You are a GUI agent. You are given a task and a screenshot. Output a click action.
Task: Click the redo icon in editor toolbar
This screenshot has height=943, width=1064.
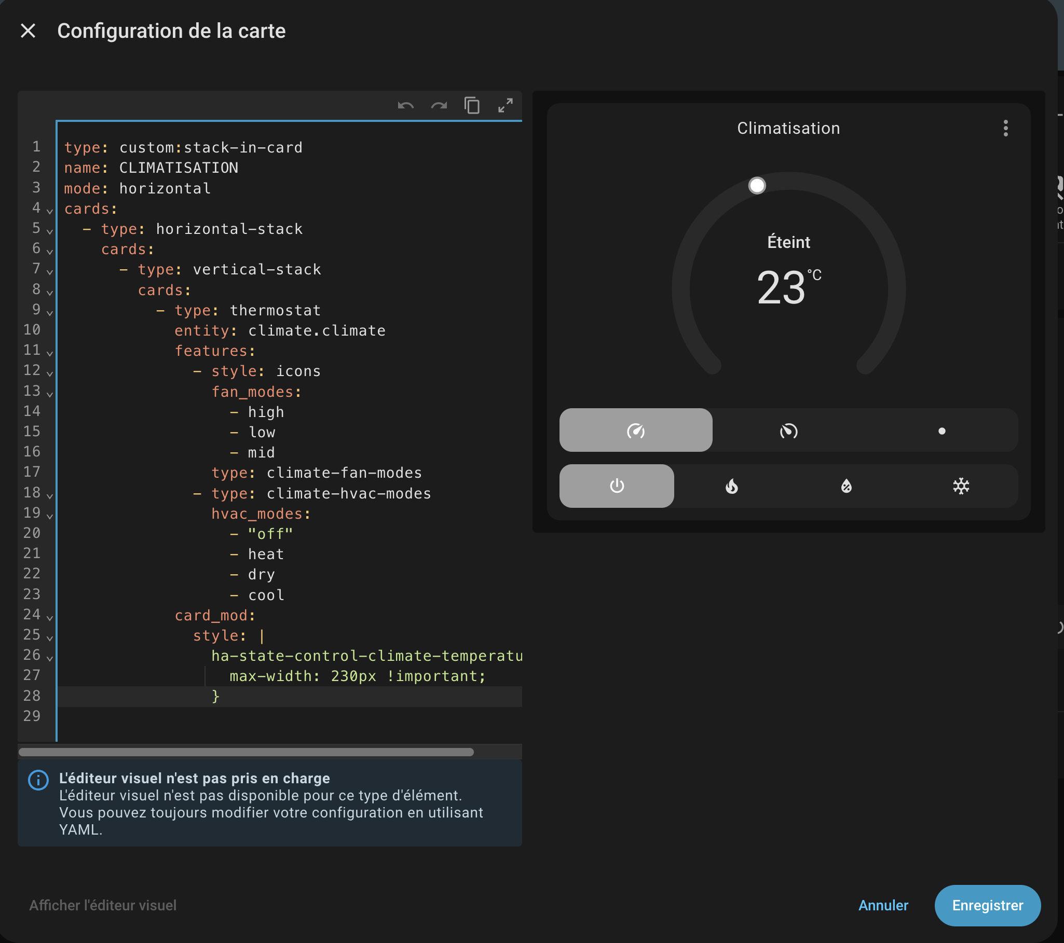[439, 106]
